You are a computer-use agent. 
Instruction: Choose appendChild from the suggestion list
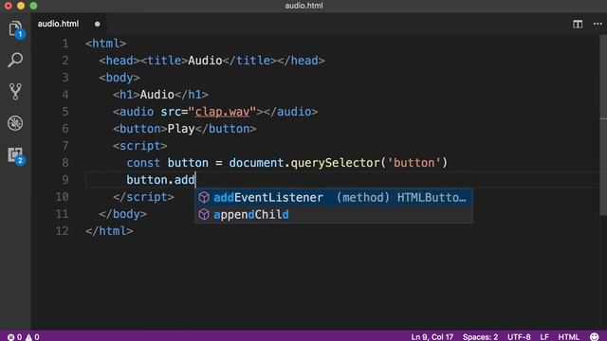[333, 215]
